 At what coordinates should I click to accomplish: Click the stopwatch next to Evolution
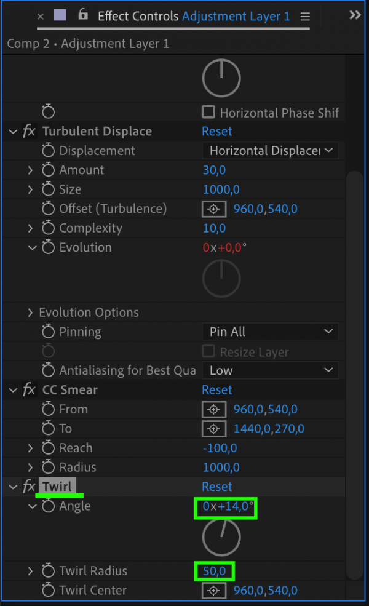tap(48, 247)
